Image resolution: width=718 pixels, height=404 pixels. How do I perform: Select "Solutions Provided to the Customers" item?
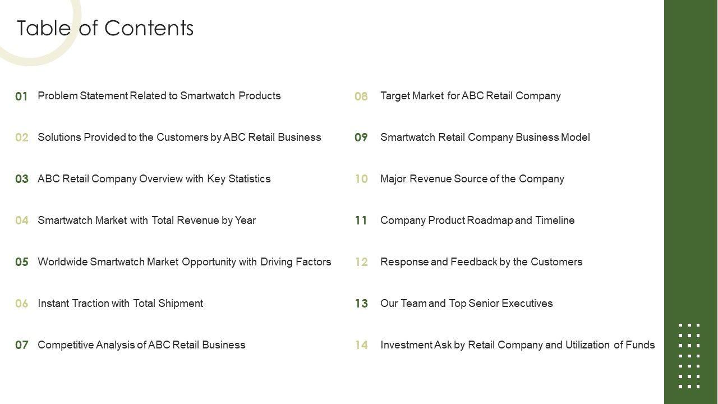point(179,137)
